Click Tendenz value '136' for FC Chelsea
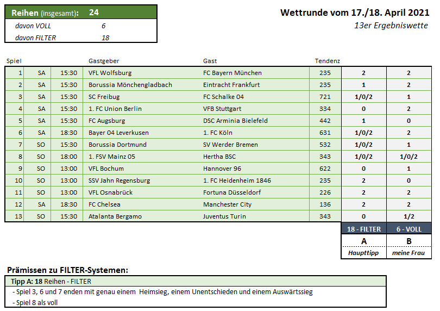This screenshot has height=311, width=440. pyautogui.click(x=325, y=204)
